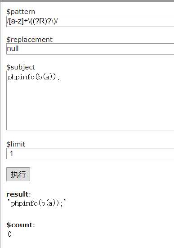The height and width of the screenshot is (248, 174).
Task: Click the $replacement label text
Action: pos(29,40)
